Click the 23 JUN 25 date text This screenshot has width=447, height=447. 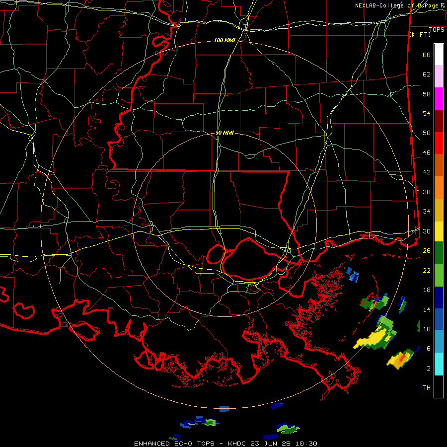(x=270, y=444)
